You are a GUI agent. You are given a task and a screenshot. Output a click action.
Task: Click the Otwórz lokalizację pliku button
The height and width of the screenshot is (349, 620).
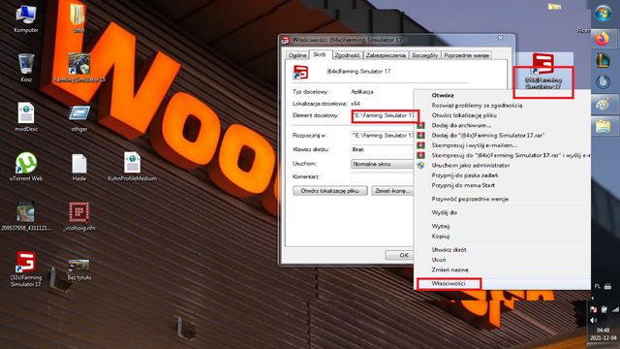coord(329,191)
